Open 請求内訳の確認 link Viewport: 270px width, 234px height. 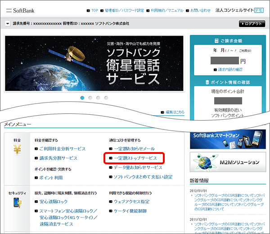pyautogui.click(x=230, y=70)
